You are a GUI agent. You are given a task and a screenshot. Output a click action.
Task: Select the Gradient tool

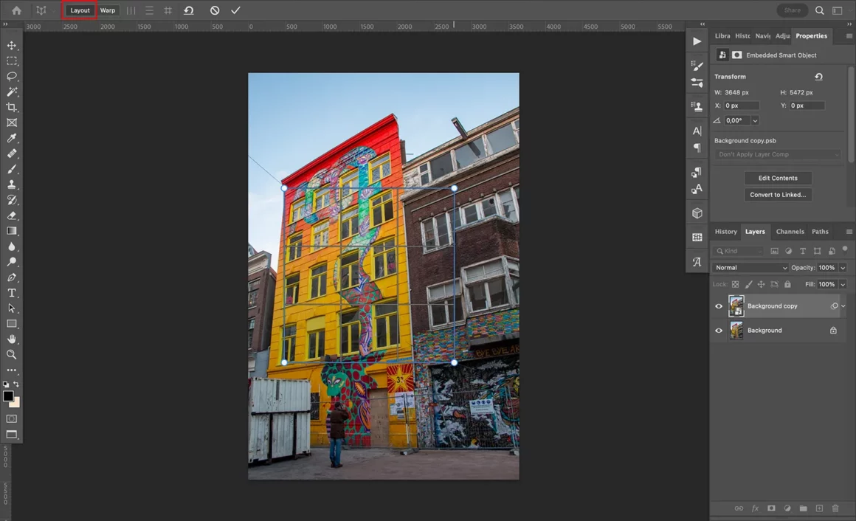tap(12, 231)
